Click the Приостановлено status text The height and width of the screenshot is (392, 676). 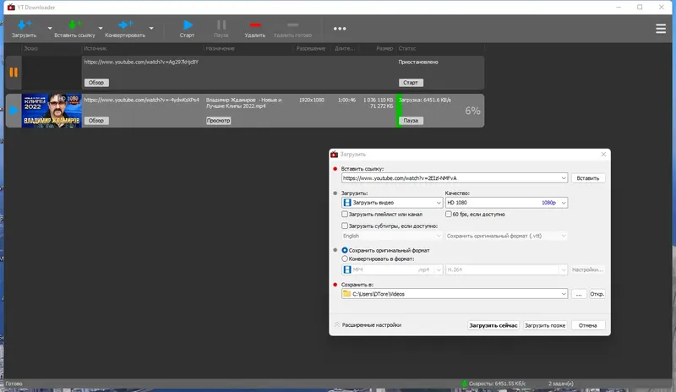pyautogui.click(x=418, y=63)
